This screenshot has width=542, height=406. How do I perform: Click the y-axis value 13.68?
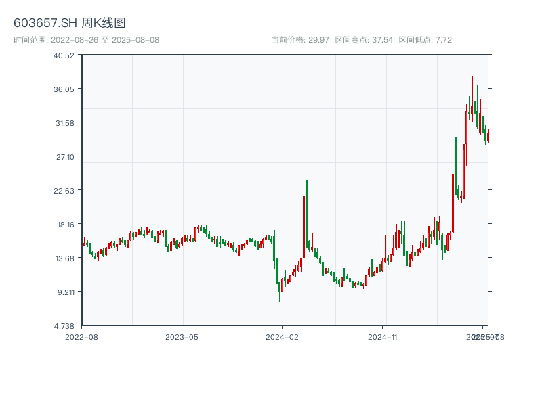click(65, 258)
